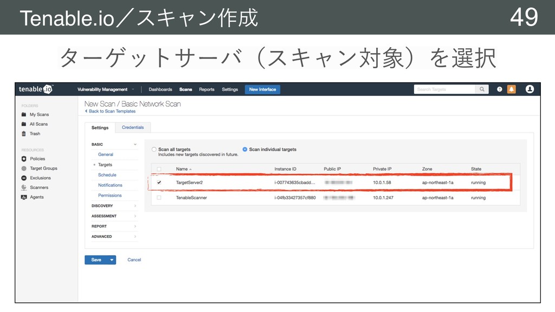Toggle the select-all header checkbox
Image resolution: width=555 pixels, height=312 pixels.
(x=159, y=169)
